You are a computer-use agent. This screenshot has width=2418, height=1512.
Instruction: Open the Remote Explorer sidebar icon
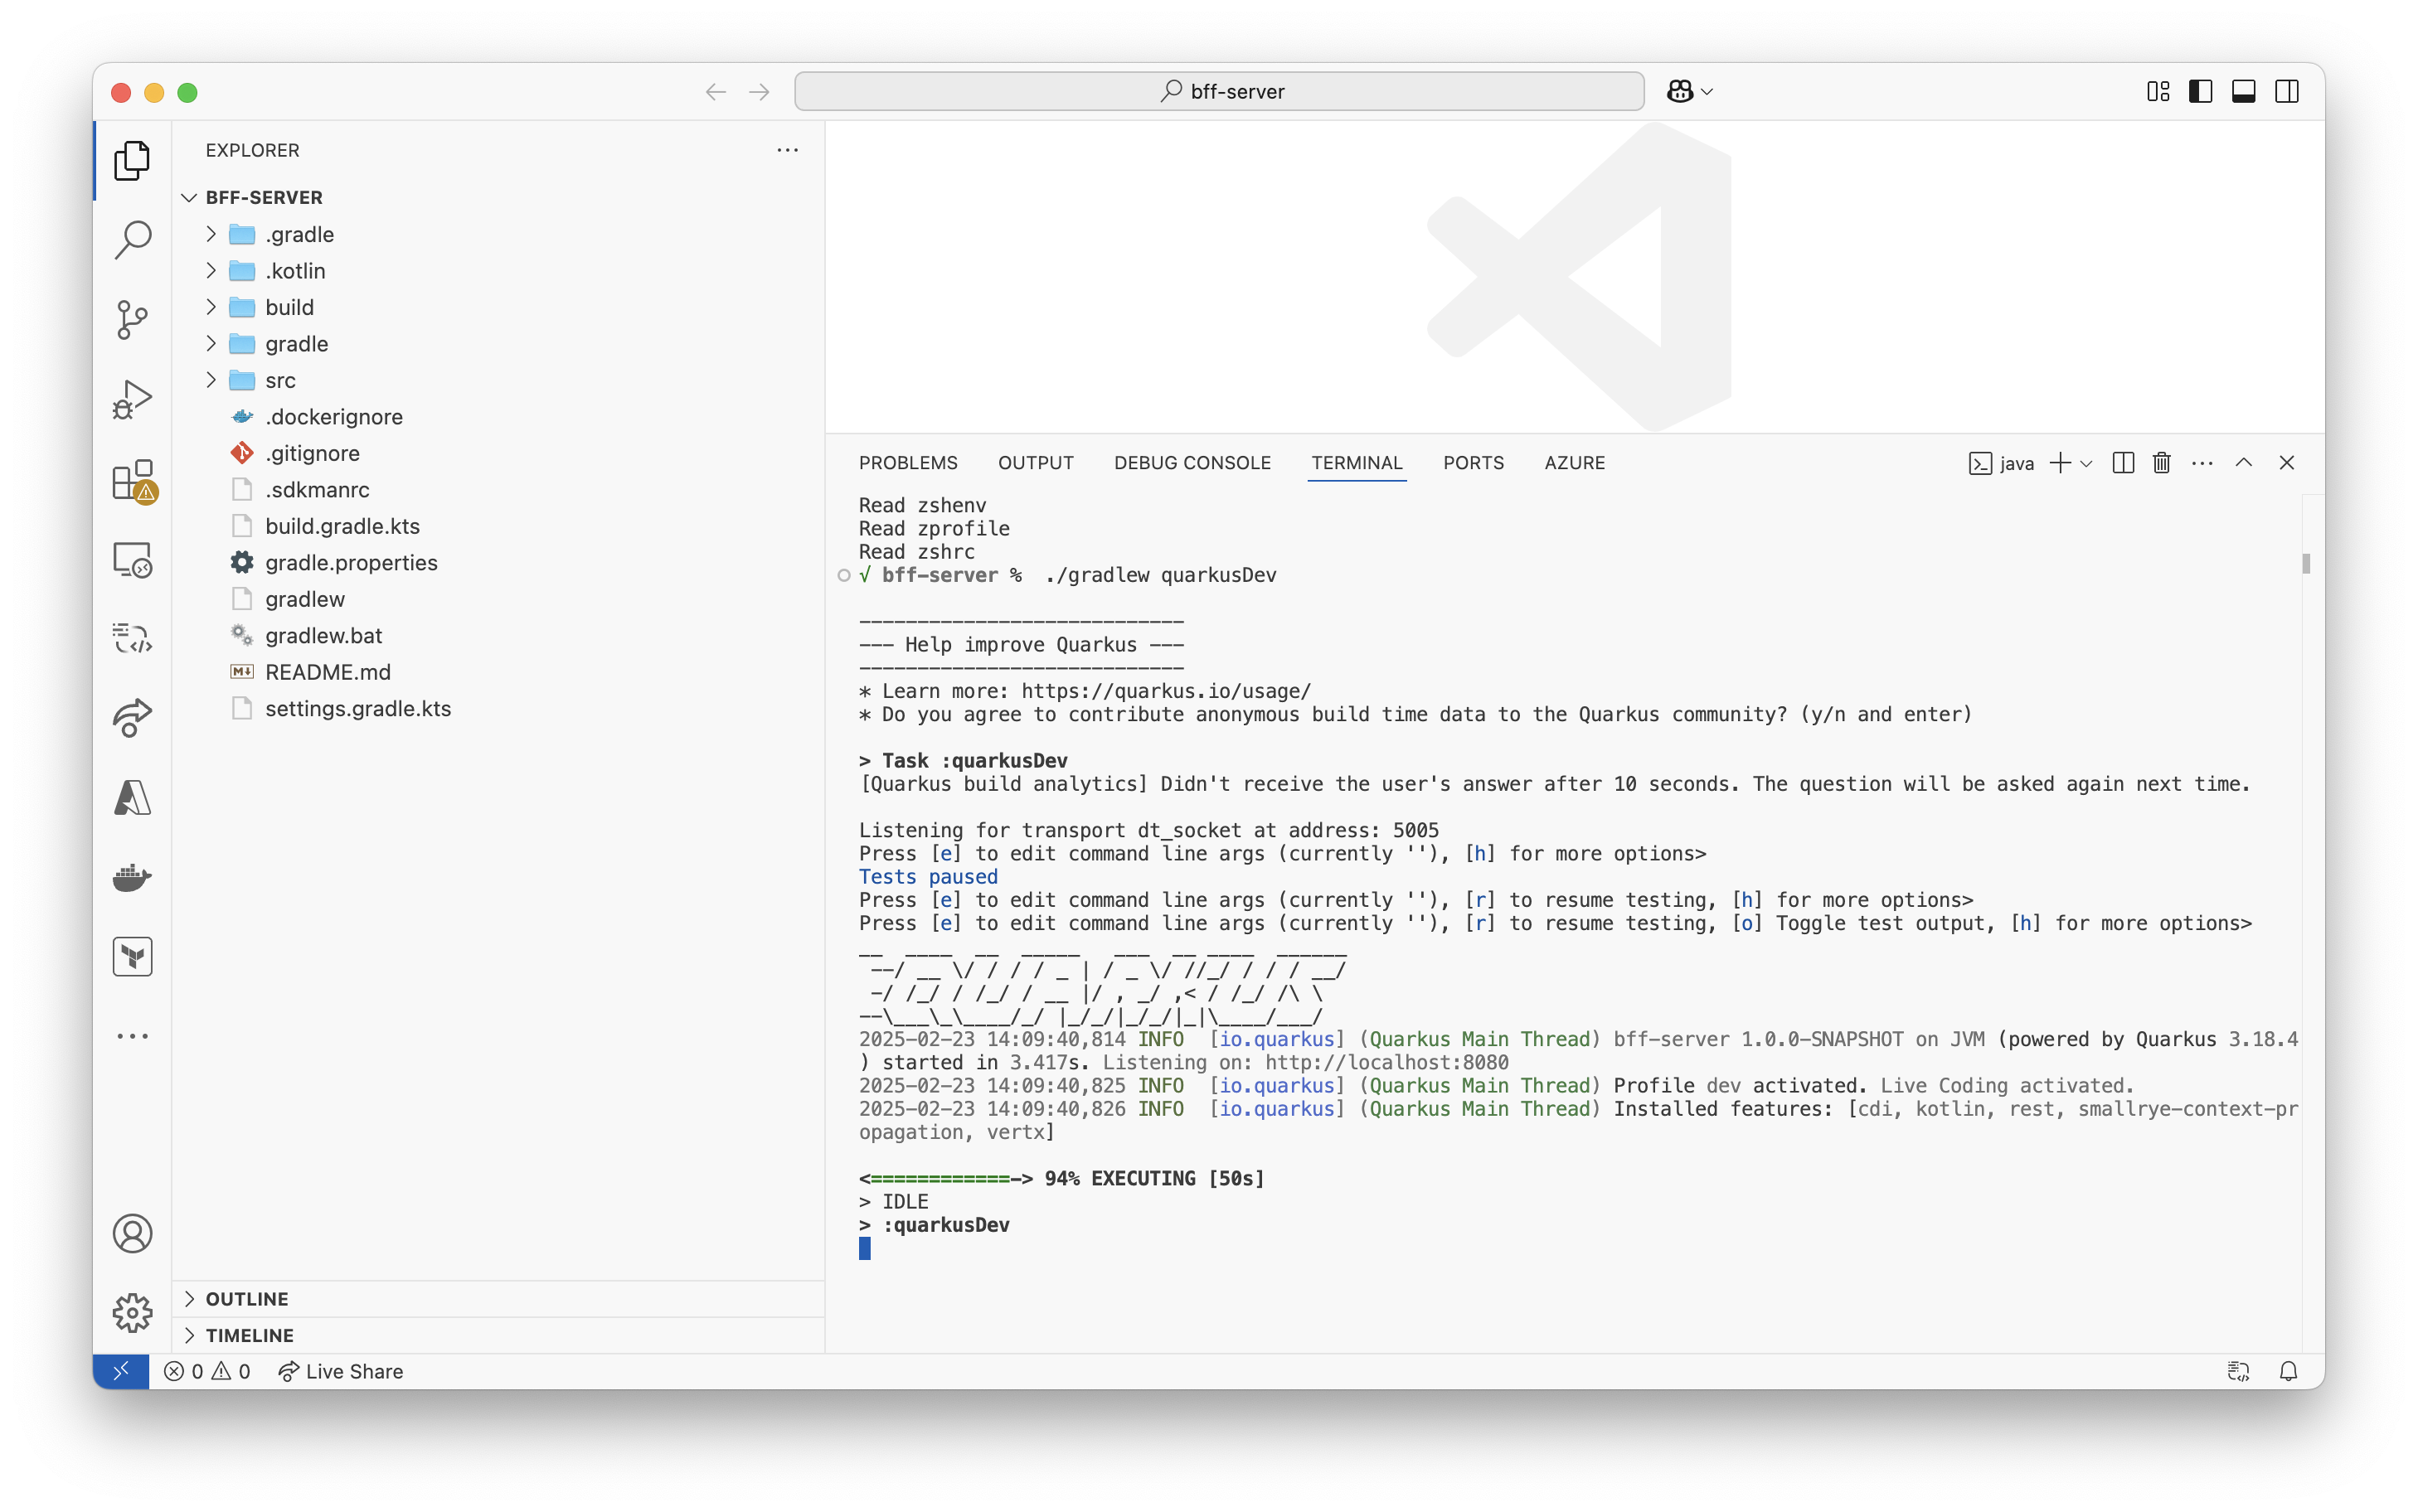tap(133, 560)
